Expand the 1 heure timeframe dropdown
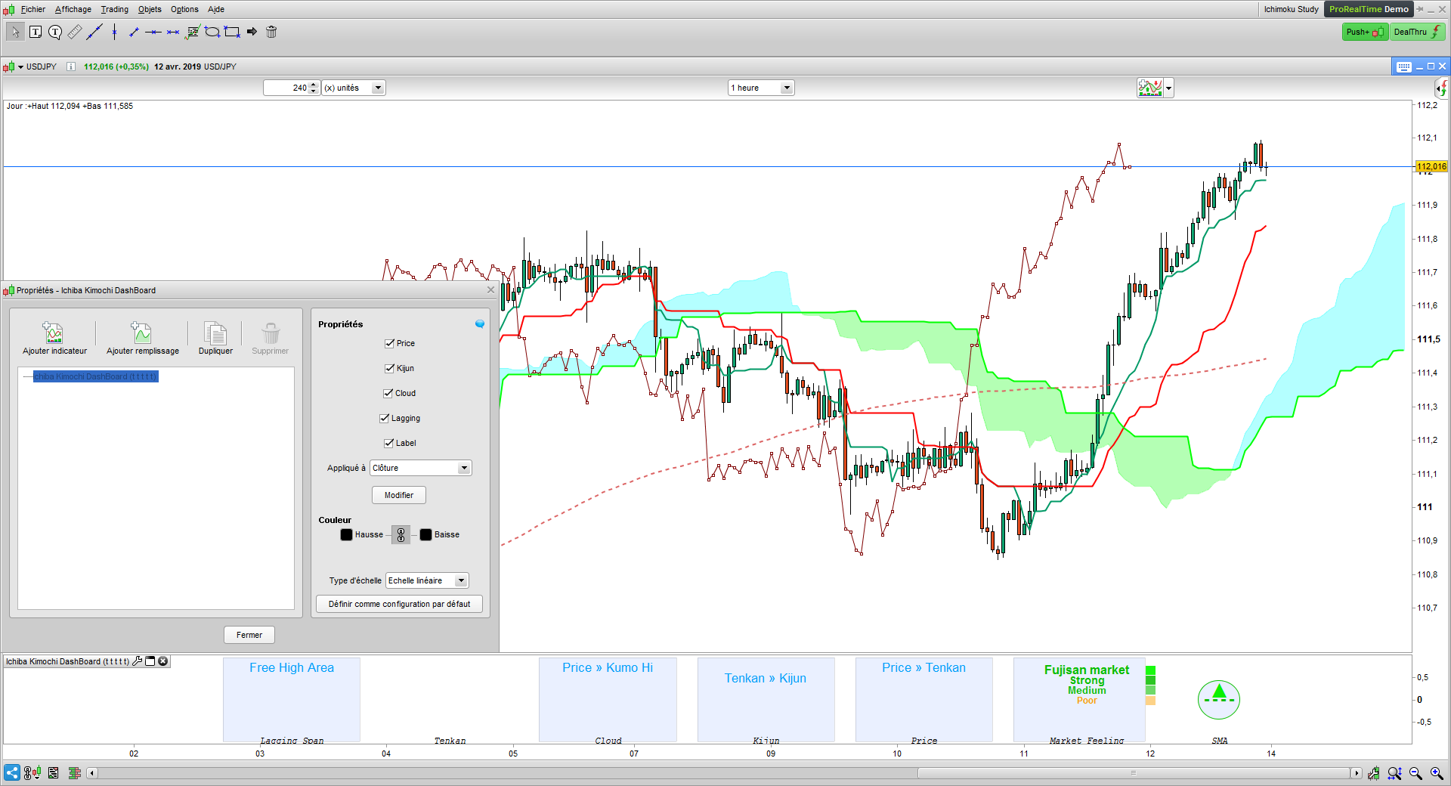 pyautogui.click(x=761, y=88)
